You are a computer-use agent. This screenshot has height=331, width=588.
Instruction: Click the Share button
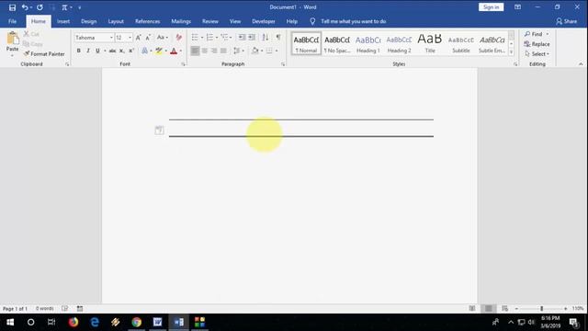pos(567,21)
